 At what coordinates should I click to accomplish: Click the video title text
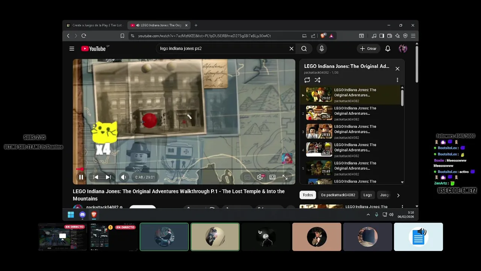pos(178,195)
